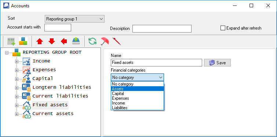This screenshot has width=277, height=137.
Task: Click the green refresh arrows icon
Action: click(92, 41)
